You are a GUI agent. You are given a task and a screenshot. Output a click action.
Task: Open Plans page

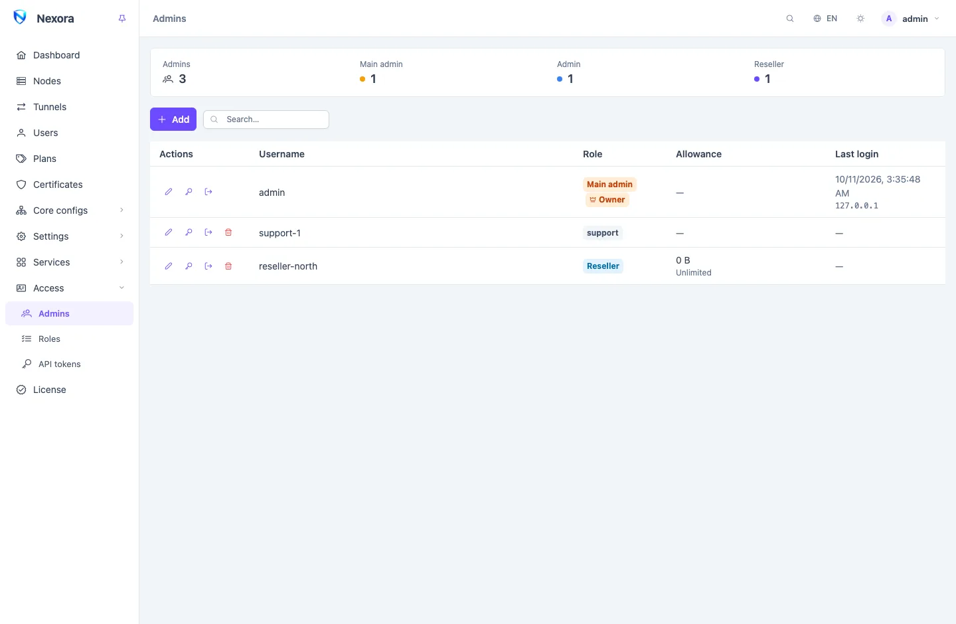(x=69, y=159)
